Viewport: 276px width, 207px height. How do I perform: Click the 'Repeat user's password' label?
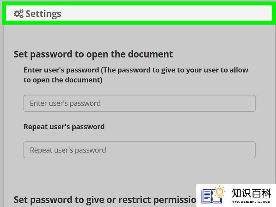point(64,127)
